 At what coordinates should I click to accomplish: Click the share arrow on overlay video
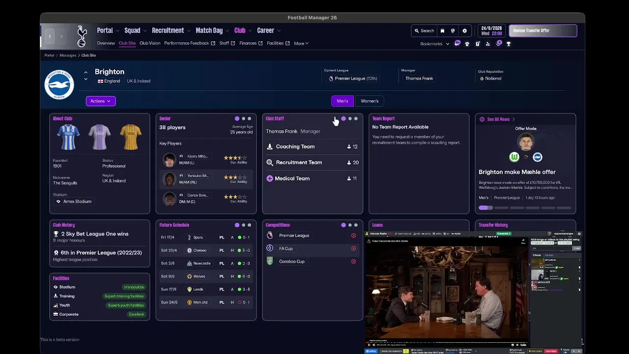523,241
